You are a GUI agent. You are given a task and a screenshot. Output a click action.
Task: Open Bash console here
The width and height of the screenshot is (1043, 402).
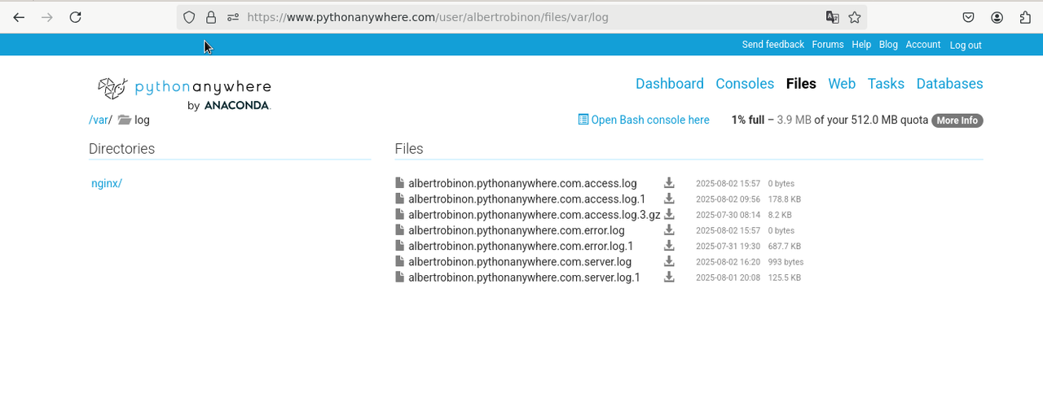(644, 120)
